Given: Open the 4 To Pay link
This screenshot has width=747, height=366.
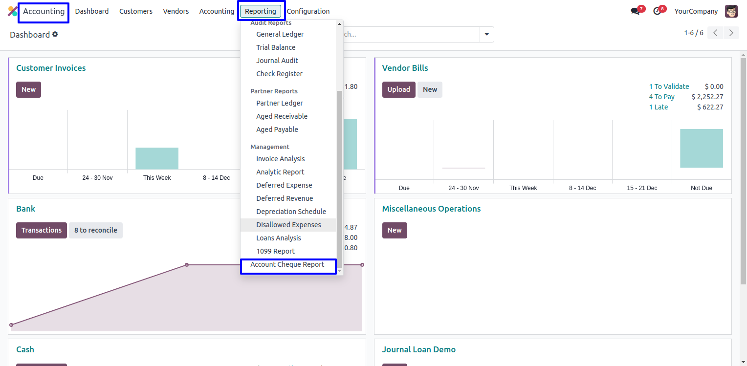Looking at the screenshot, I should (x=661, y=97).
